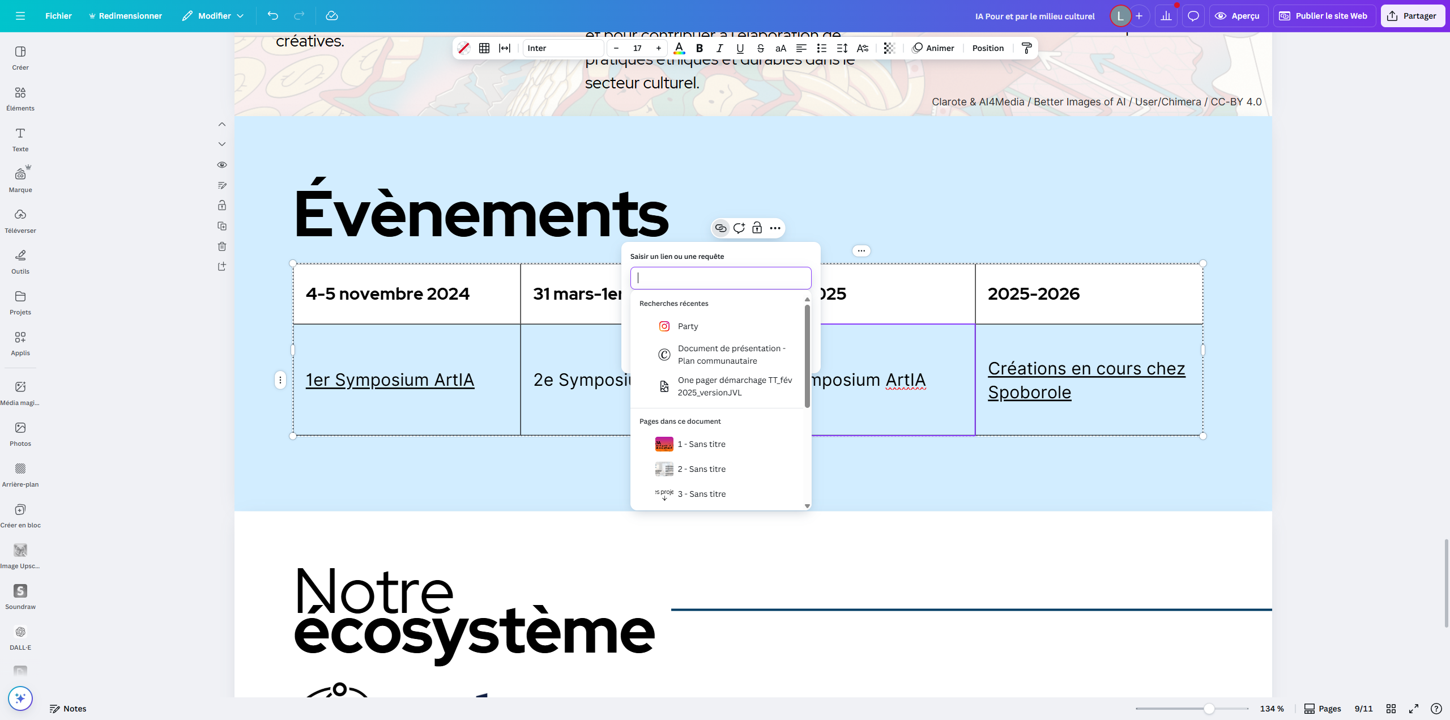Adjust the zoom slider at the bottom
The height and width of the screenshot is (720, 1450).
1209,708
